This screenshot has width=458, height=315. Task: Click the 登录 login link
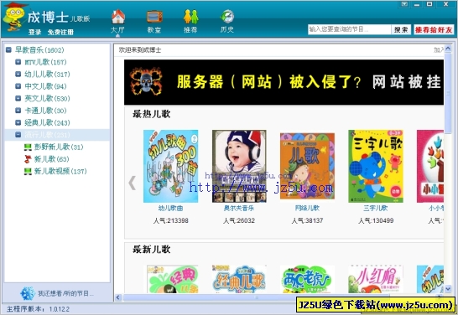tap(34, 32)
